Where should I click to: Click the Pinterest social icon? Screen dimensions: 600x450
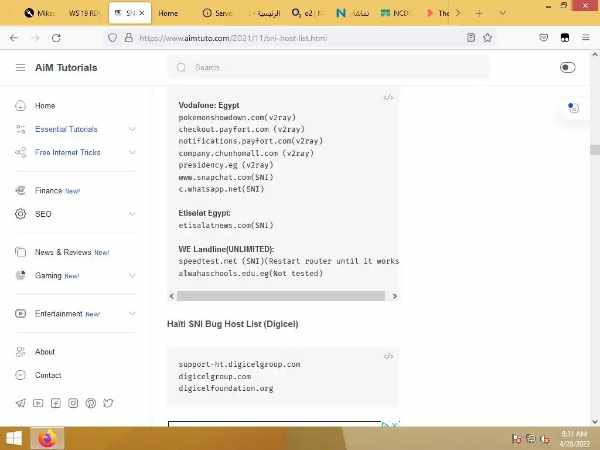pos(91,403)
